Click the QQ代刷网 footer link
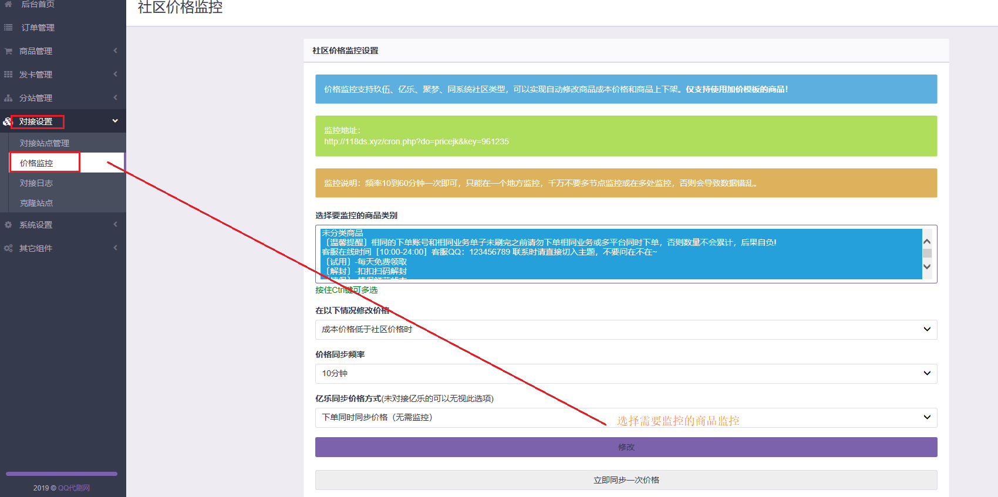This screenshot has height=497, width=998. pos(74,488)
